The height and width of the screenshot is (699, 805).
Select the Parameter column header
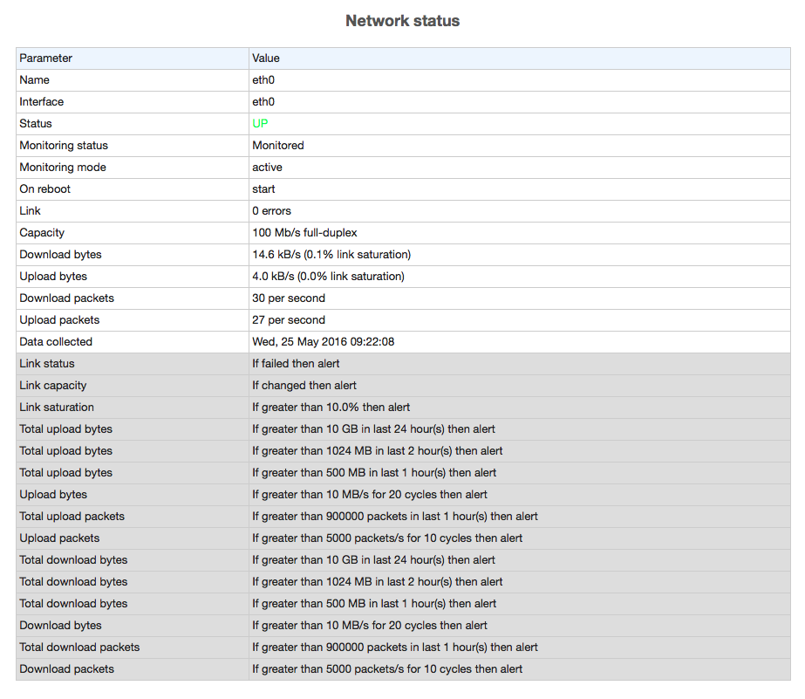click(x=45, y=58)
